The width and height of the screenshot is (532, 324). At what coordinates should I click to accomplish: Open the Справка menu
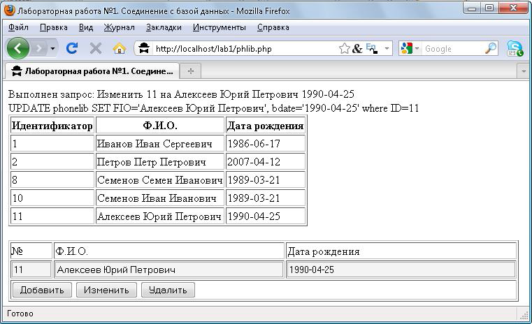tap(273, 27)
